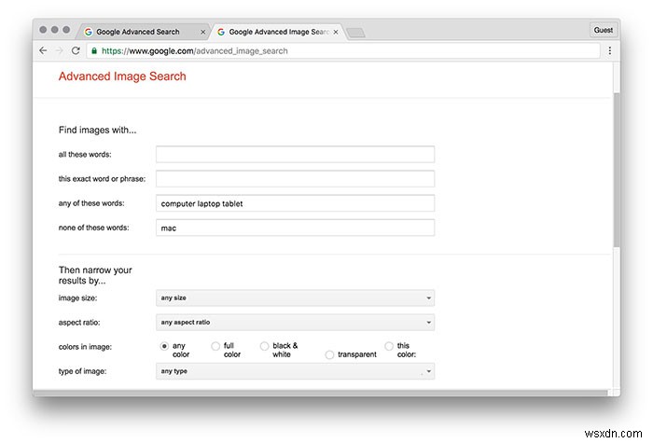Click the new tab button
The height and width of the screenshot is (443, 653).
pos(356,32)
